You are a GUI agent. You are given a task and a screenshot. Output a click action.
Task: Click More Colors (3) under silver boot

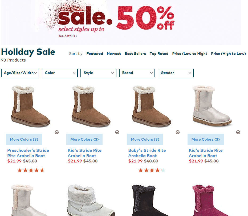206,139
